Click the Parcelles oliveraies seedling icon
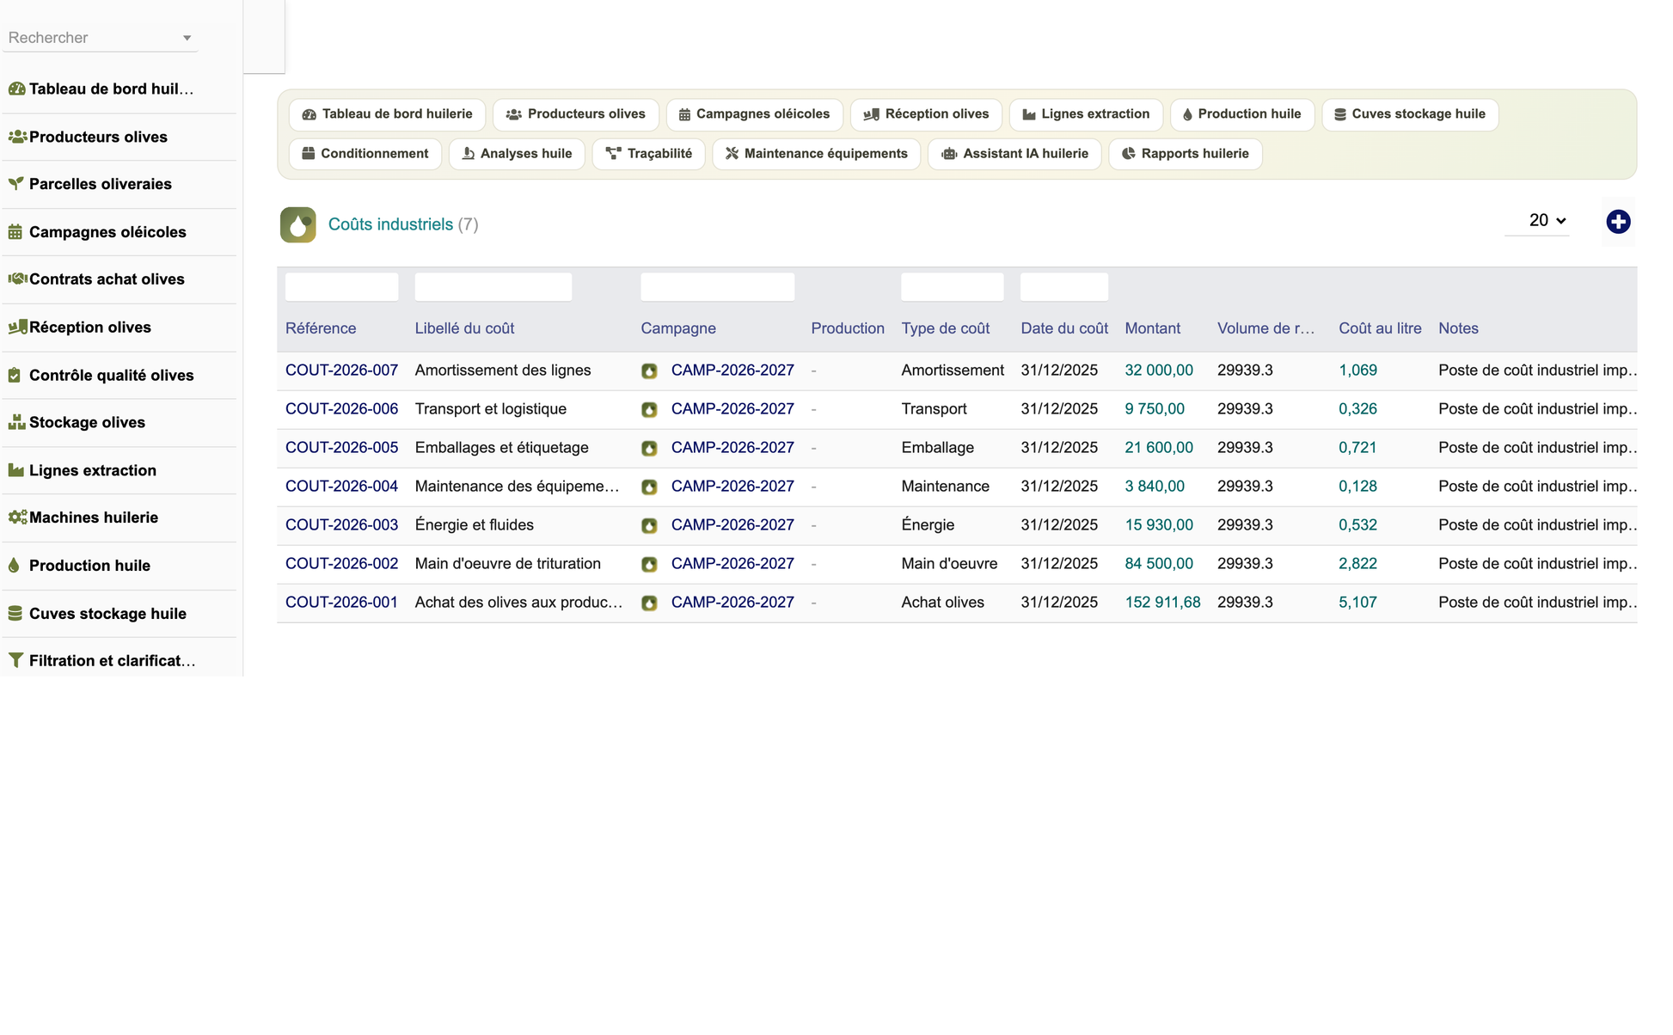This screenshot has width=1673, height=1035. (15, 184)
